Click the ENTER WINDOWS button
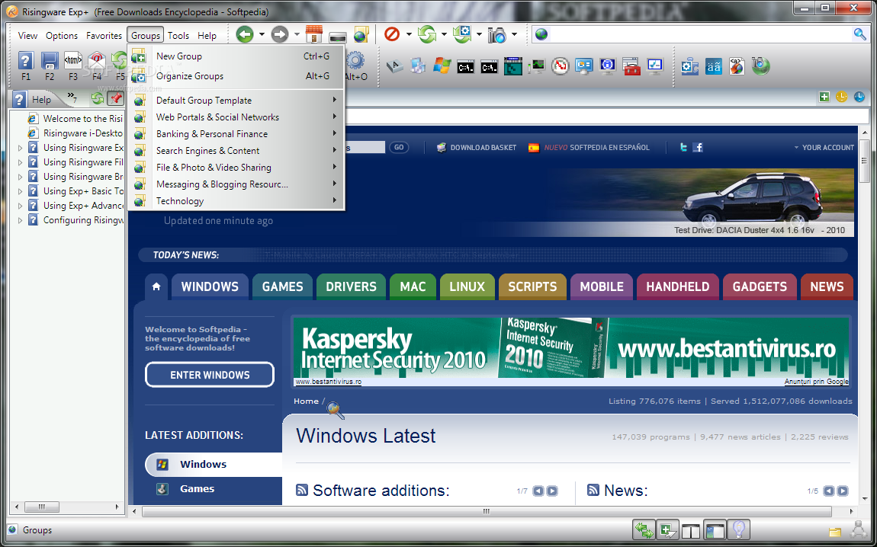The height and width of the screenshot is (547, 877). [210, 375]
